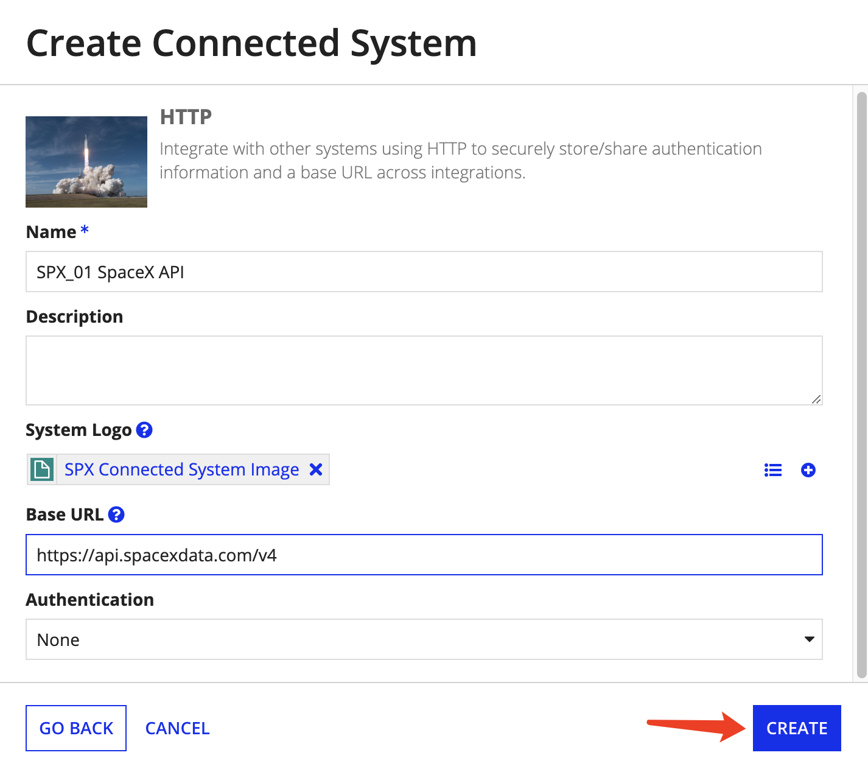Click the HTTP heading text
868x772 pixels.
pyautogui.click(x=186, y=116)
